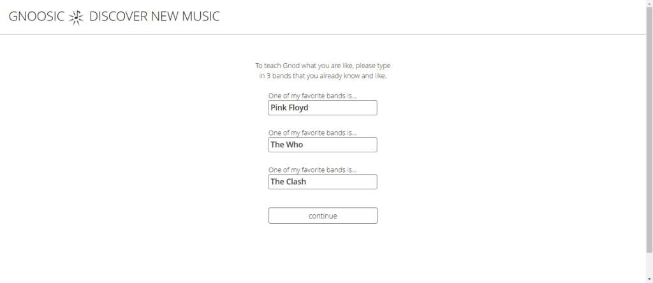The image size is (653, 283).
Task: Place cursor on the word Who
Action: pos(295,145)
